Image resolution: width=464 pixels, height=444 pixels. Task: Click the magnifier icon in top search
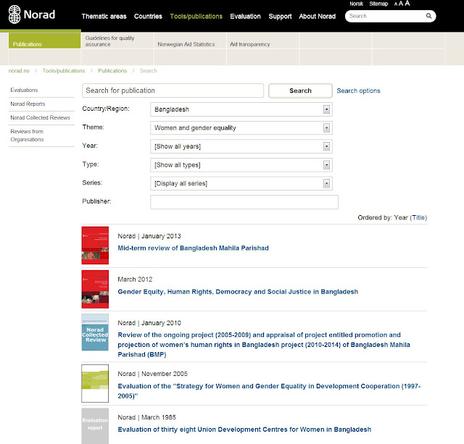coord(428,16)
